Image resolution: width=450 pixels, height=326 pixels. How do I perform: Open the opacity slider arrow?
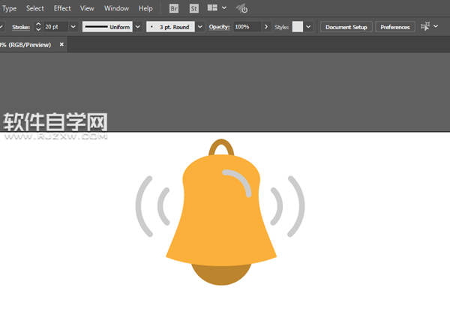pos(266,27)
